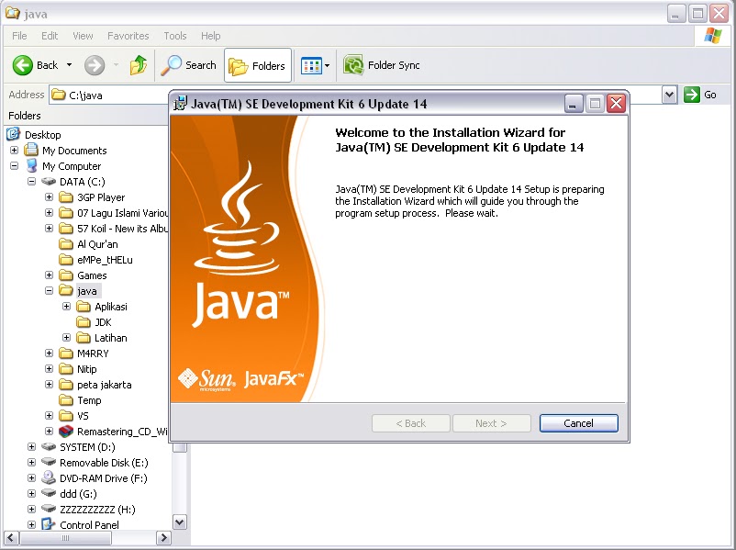Select the Latihan folder icon

84,338
